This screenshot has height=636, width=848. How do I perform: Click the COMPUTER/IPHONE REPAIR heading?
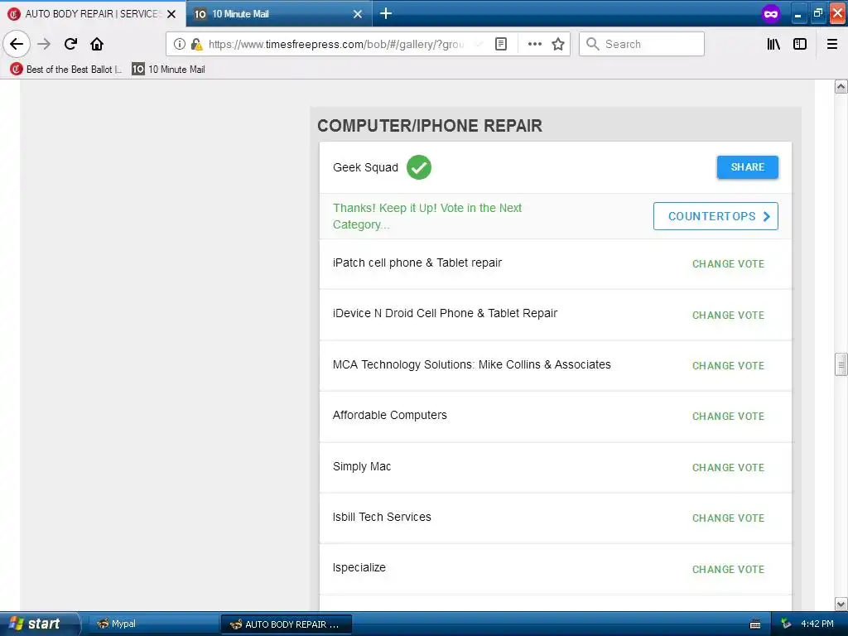(x=430, y=126)
